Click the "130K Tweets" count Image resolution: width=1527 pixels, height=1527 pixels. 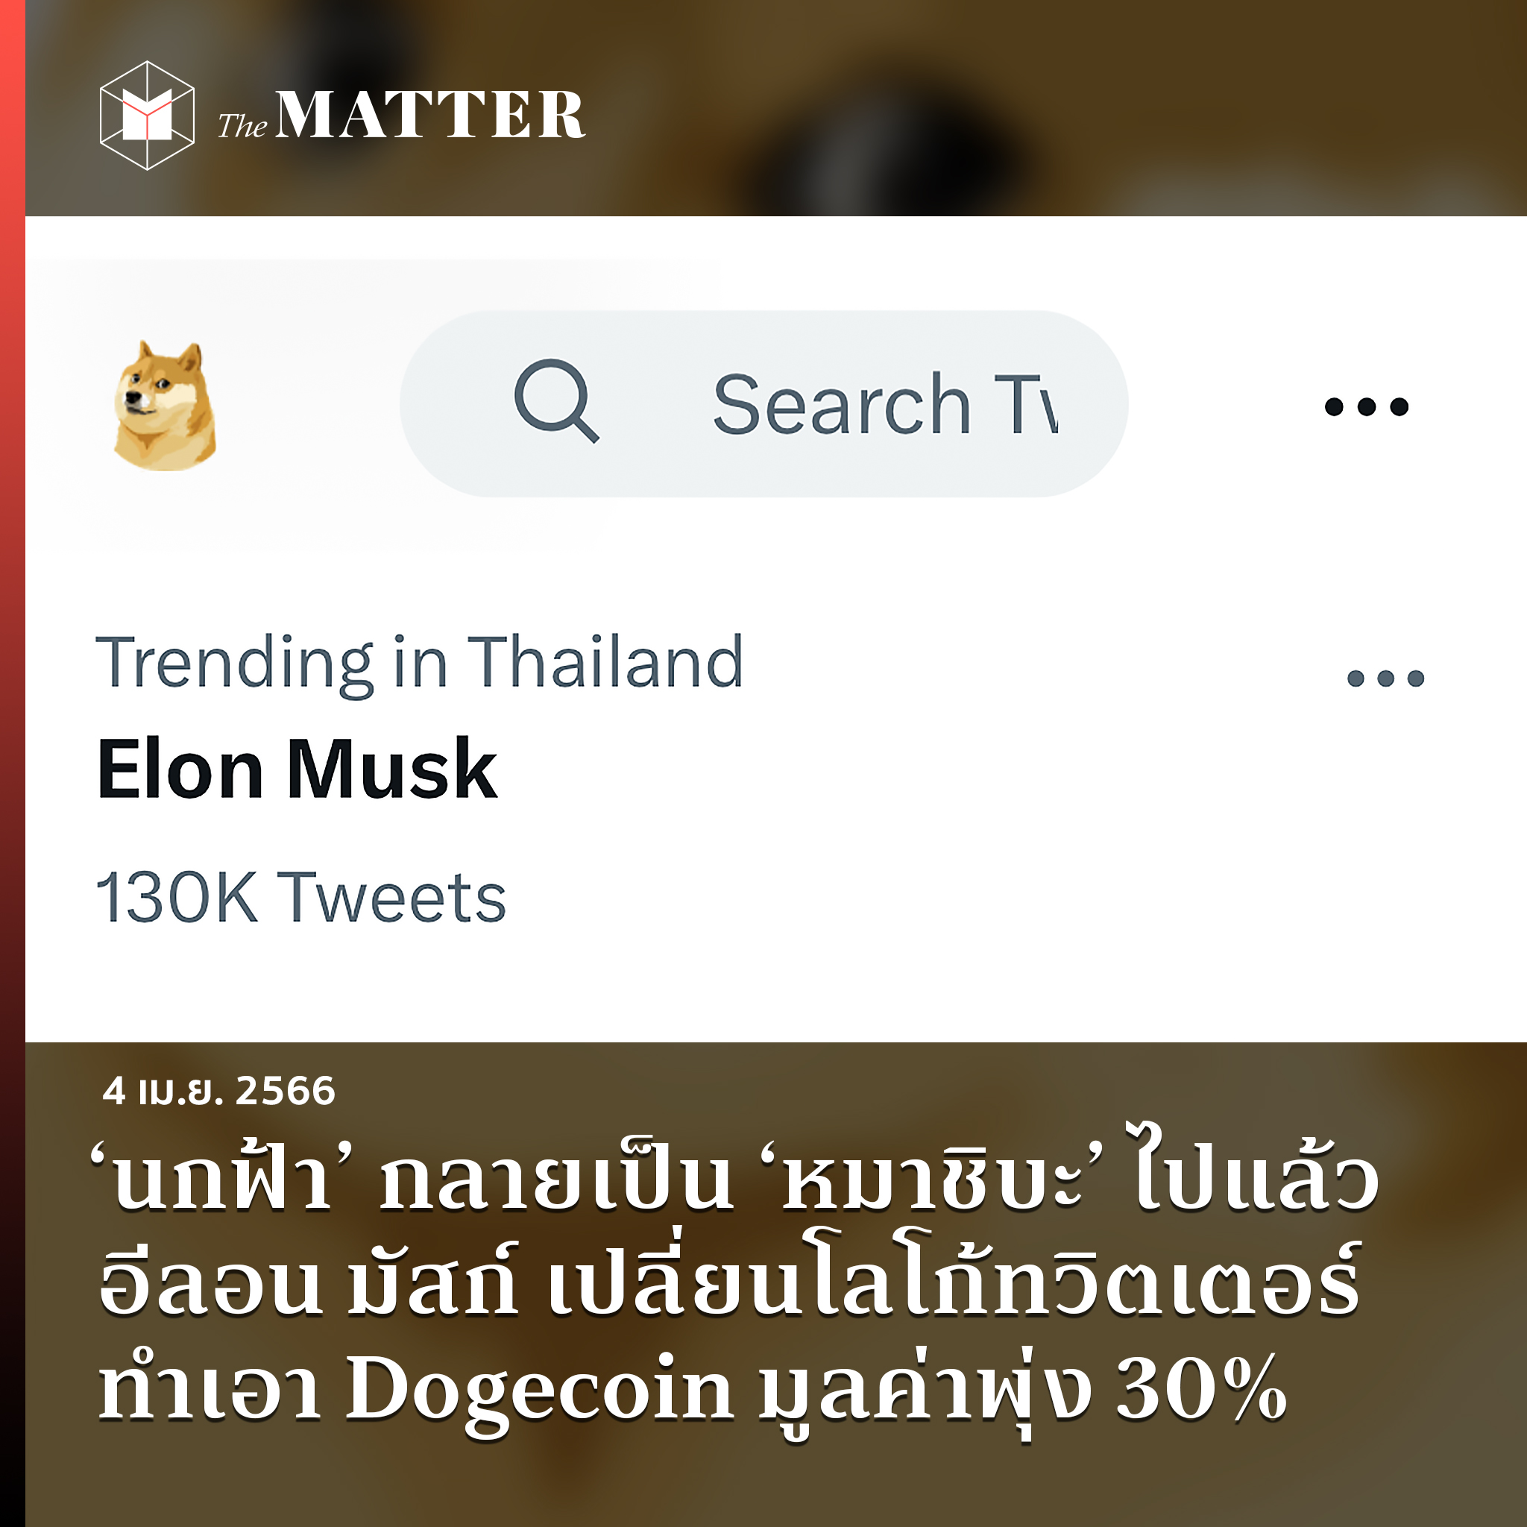point(300,898)
